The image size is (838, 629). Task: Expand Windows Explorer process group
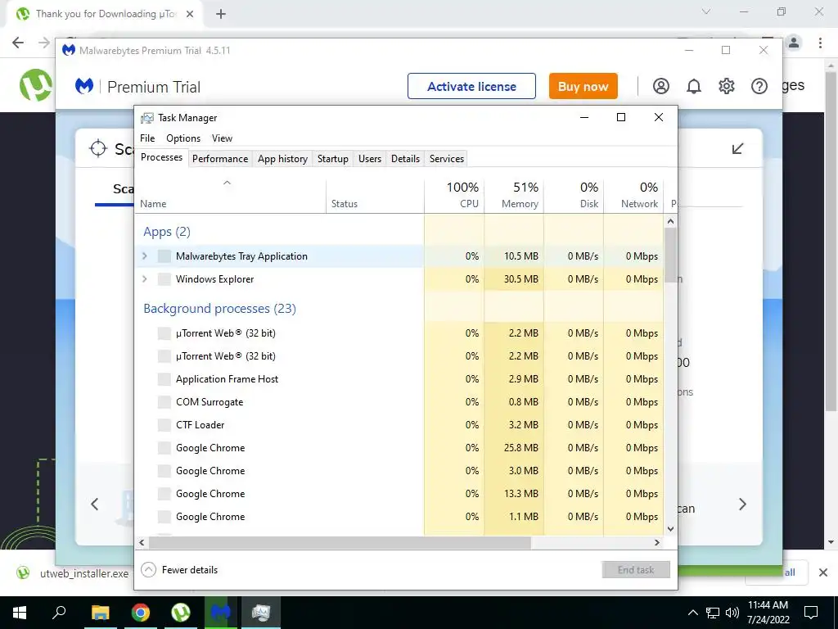click(x=144, y=279)
